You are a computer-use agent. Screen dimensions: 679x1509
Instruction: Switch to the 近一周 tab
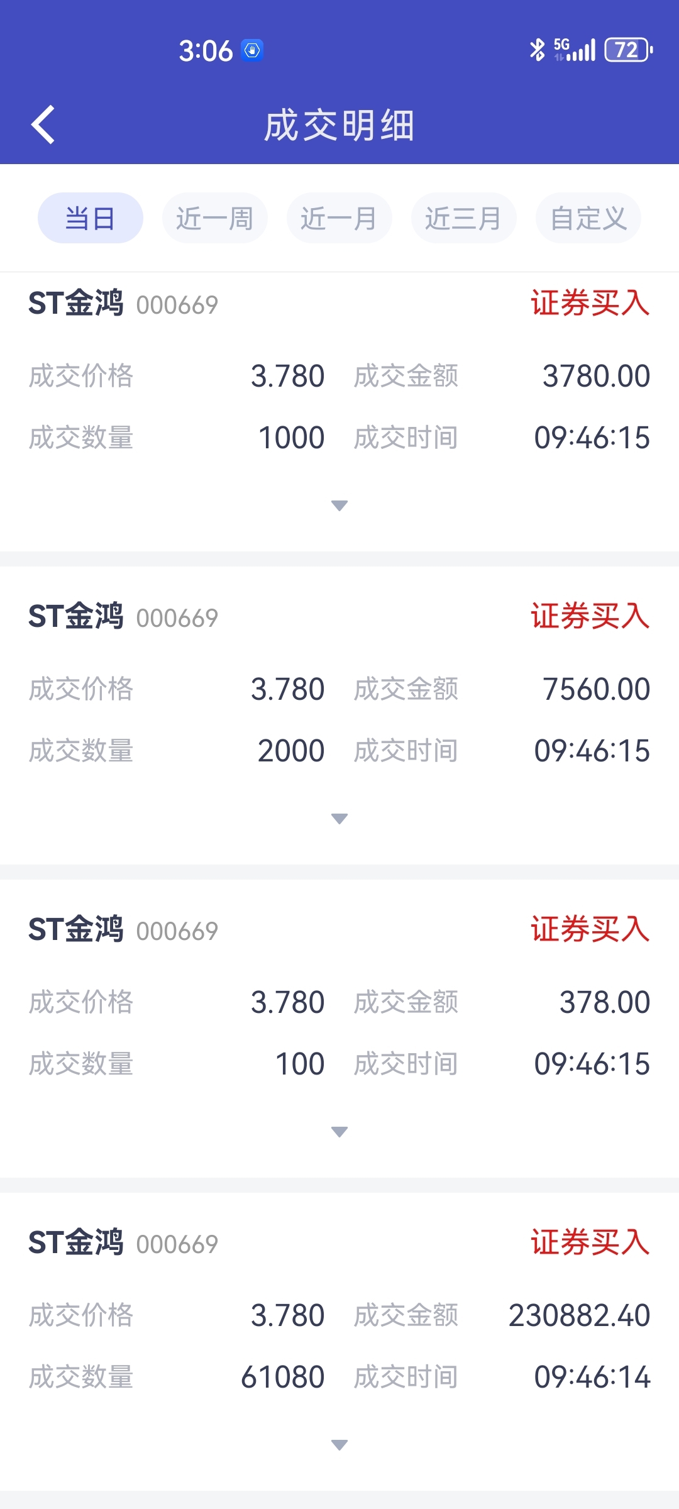(x=215, y=218)
